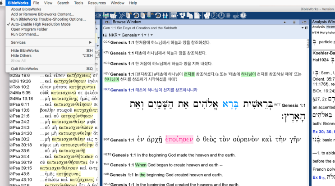Open dropdown arrow beside window-book icon

pos(178,15)
